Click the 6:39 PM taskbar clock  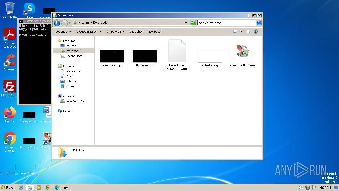325,188
